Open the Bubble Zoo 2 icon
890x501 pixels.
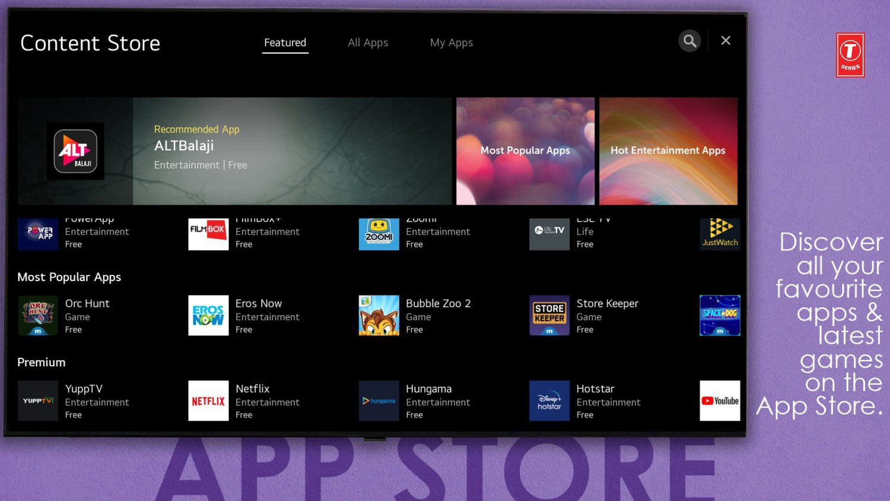(379, 315)
